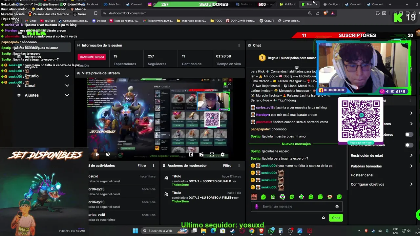This screenshot has height=236, width=420.
Task: Click the 01:26:58 Tiempo en vivo value
Action: coord(223,56)
